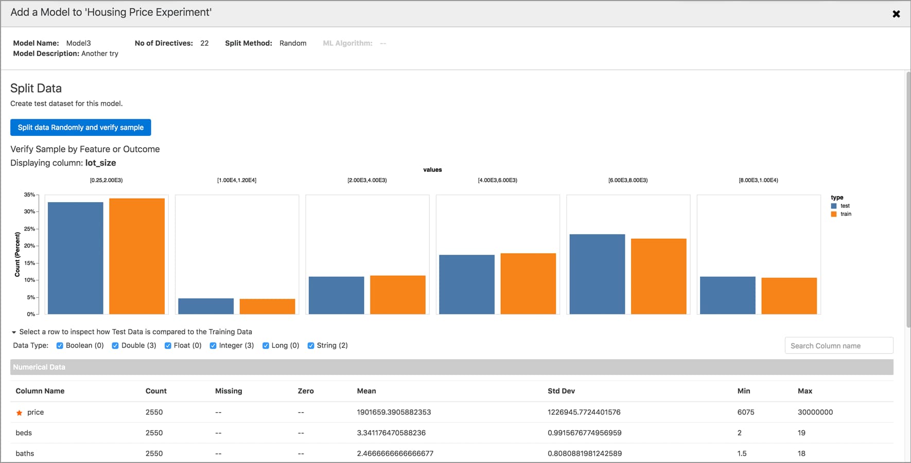The image size is (911, 463).
Task: Toggle the Long (0) checkbox
Action: (266, 346)
